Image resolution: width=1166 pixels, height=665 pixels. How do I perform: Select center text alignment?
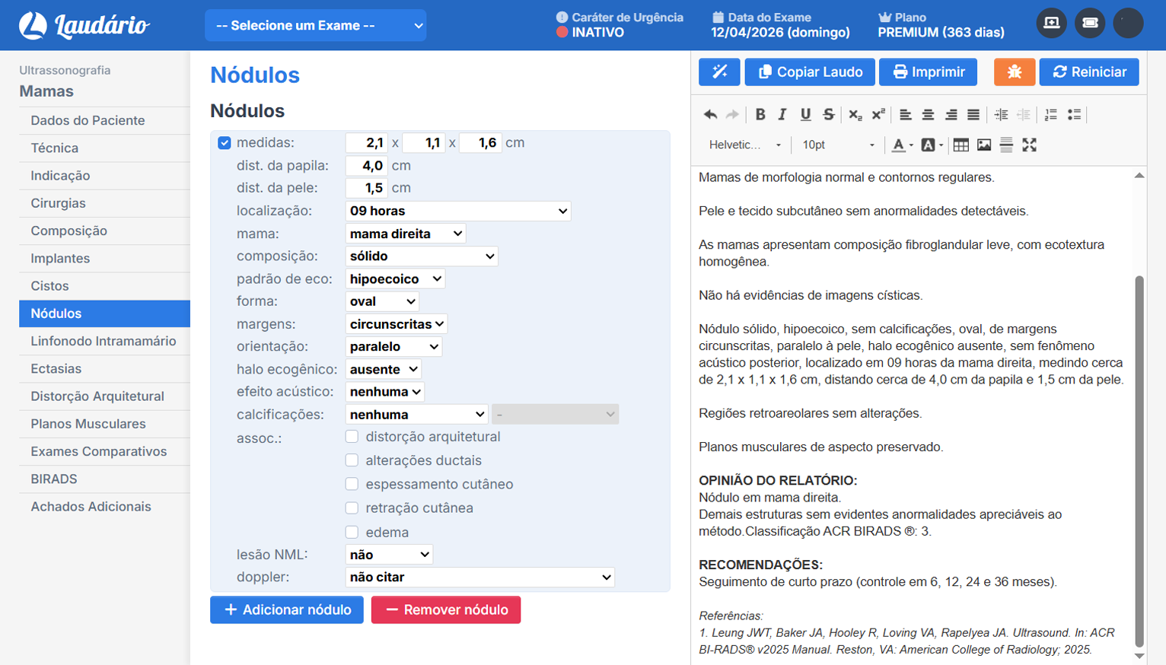tap(929, 114)
